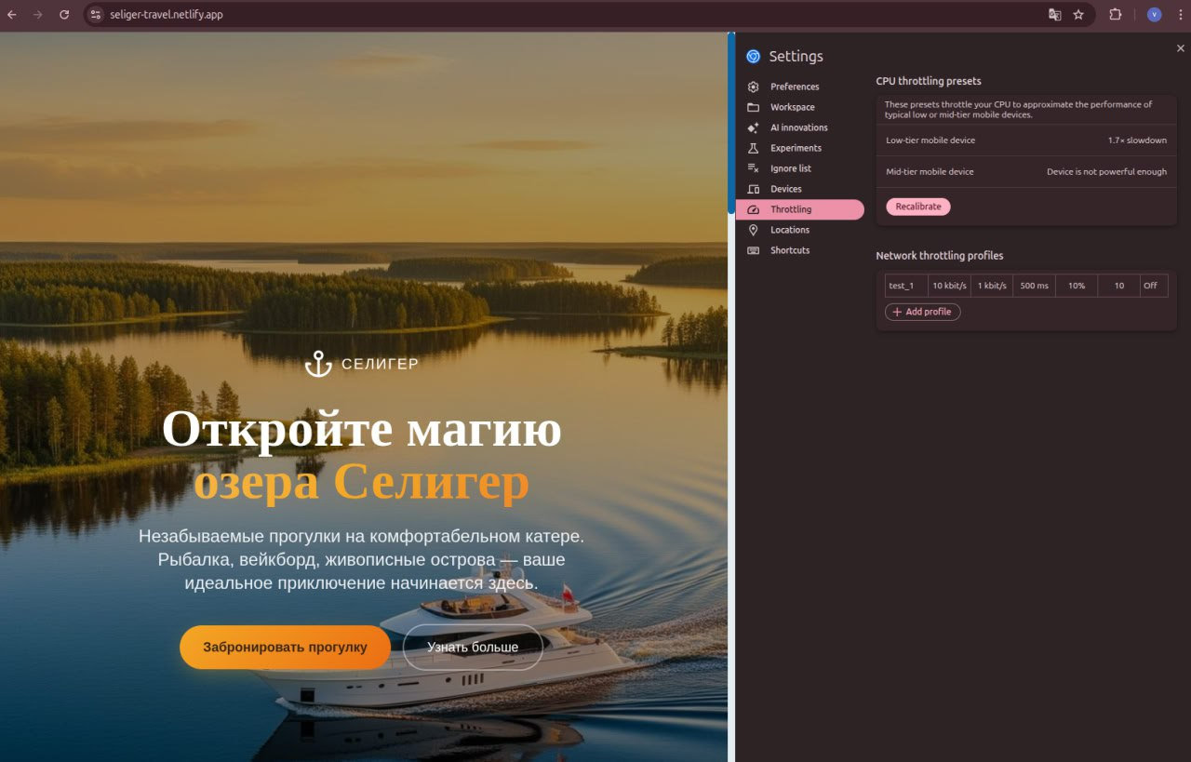Screen dimensions: 1191x762
Task: Close the DevTools Settings panel
Action: [x=1180, y=47]
